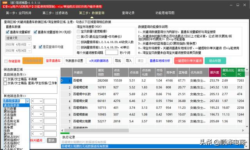Expand 其他筛选条件>> section
This screenshot has height=150, width=250.
pyautogui.click(x=15, y=96)
